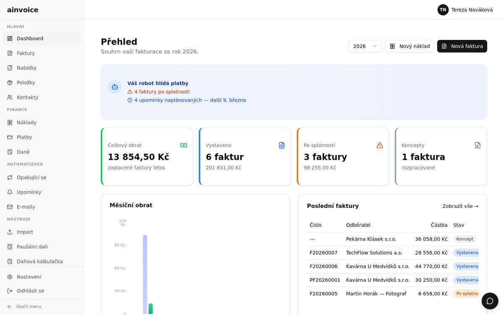Open the 2026 year dropdown
The height and width of the screenshot is (315, 504).
365,46
